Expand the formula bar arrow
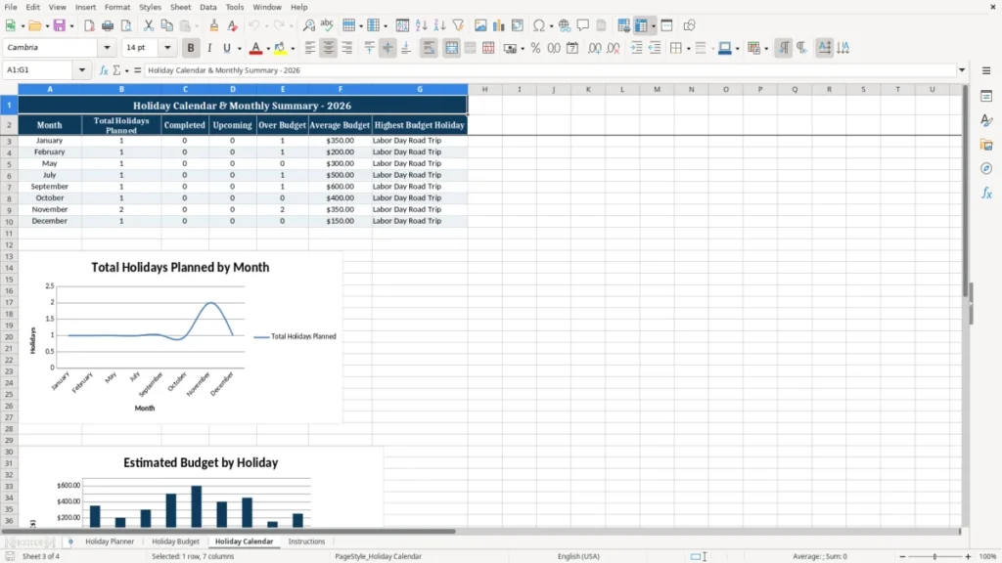This screenshot has width=1002, height=563. coord(962,70)
